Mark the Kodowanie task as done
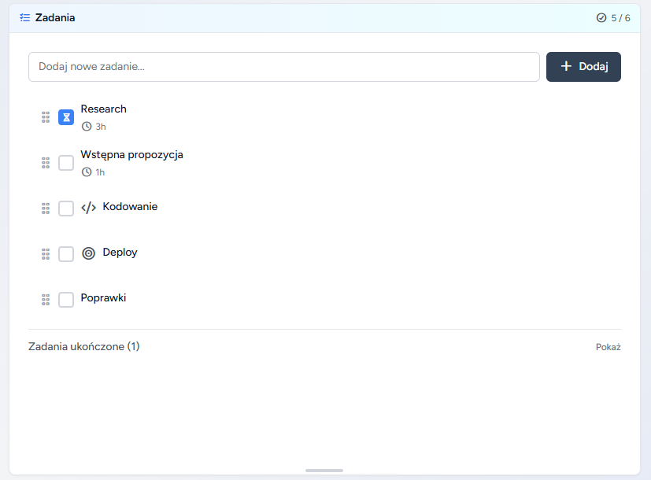The image size is (651, 480). [x=66, y=209]
